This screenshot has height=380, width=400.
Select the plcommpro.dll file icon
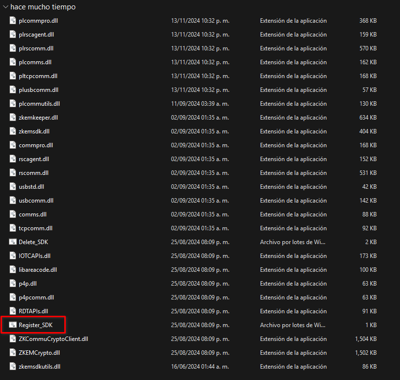coord(13,21)
